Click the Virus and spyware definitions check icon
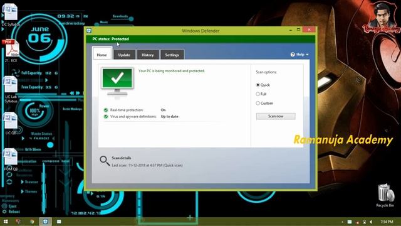 (x=106, y=117)
